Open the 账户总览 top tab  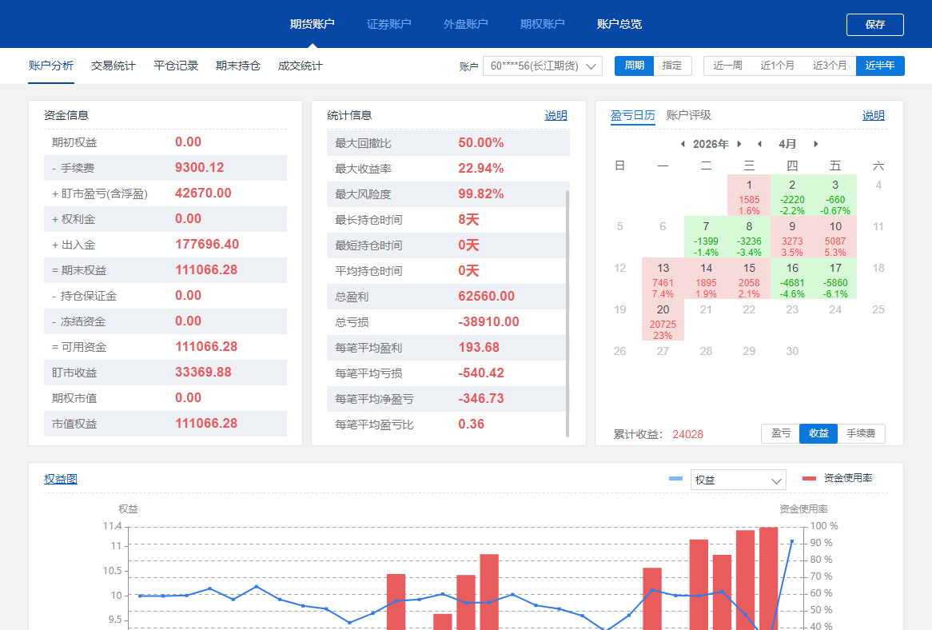pos(619,24)
